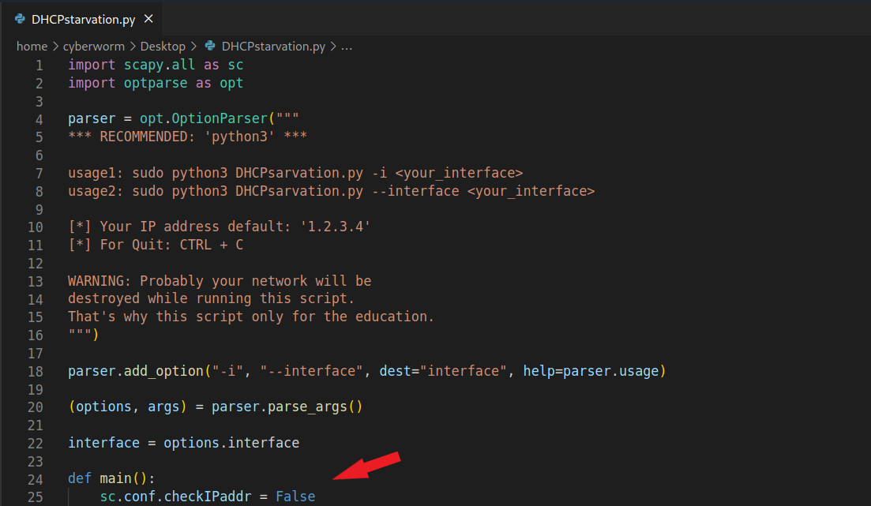This screenshot has width=871, height=506.
Task: Click line number 18 in the gutter
Action: pyautogui.click(x=36, y=371)
